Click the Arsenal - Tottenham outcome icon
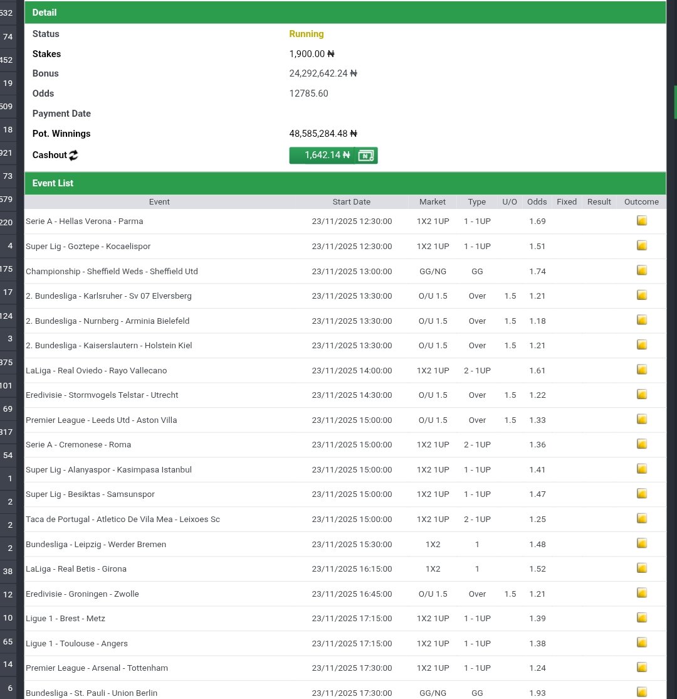The height and width of the screenshot is (699, 677). pyautogui.click(x=642, y=668)
